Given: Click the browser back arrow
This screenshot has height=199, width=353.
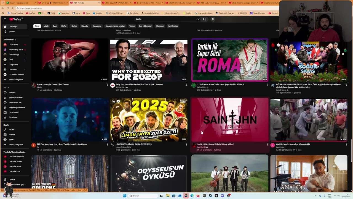Looking at the screenshot, I should click(x=3, y=8).
